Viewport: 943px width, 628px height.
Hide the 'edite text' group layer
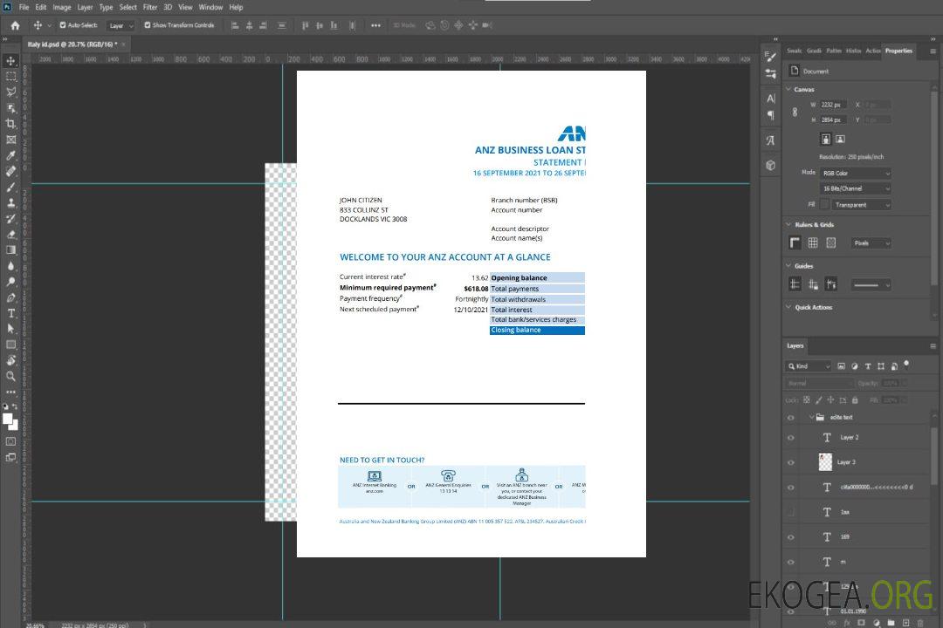coord(791,417)
